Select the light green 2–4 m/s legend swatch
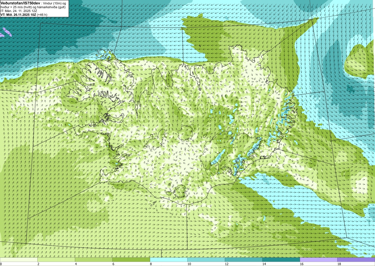 click(x=56, y=260)
